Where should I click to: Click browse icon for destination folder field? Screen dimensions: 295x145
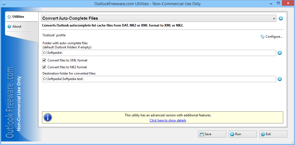[280, 79]
